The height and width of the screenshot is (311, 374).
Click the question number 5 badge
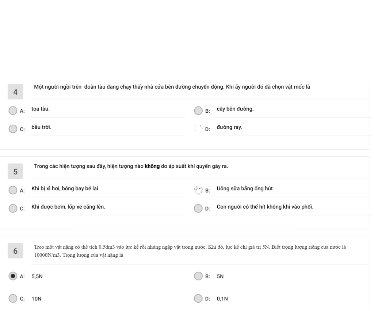pos(15,171)
